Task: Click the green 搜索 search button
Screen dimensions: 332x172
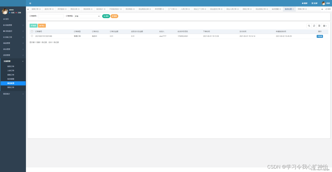Action: click(106, 16)
